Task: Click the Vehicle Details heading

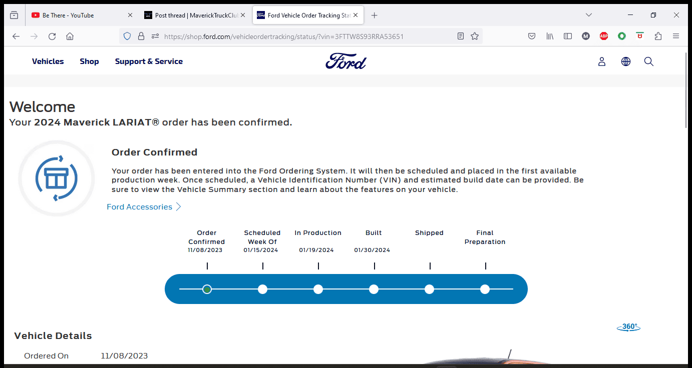Action: [x=53, y=336]
